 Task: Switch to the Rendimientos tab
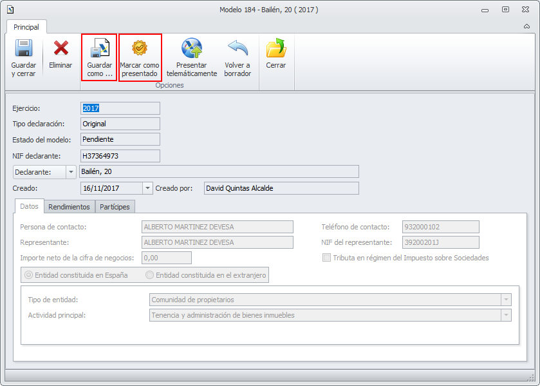70,207
